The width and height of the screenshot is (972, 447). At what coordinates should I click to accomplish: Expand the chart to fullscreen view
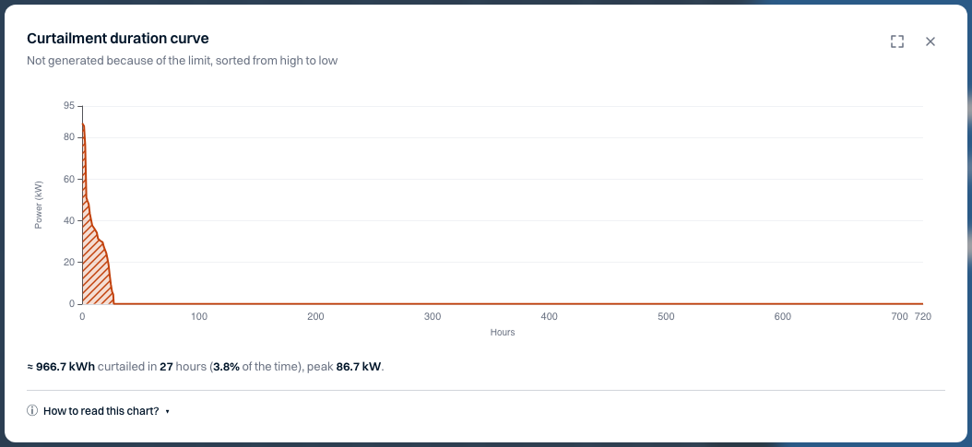(x=897, y=41)
